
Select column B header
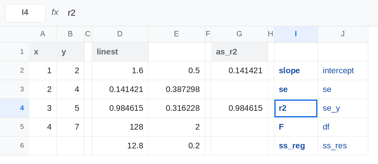pos(70,34)
